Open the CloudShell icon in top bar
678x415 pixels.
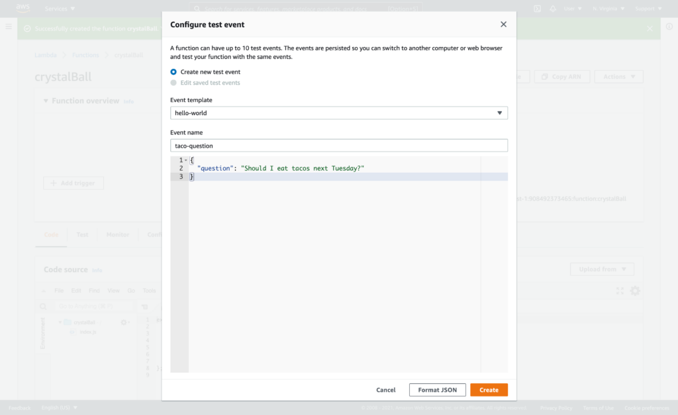click(537, 9)
